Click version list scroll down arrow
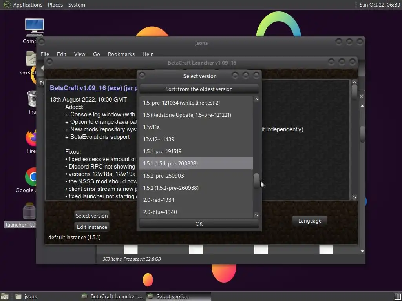 (256, 215)
